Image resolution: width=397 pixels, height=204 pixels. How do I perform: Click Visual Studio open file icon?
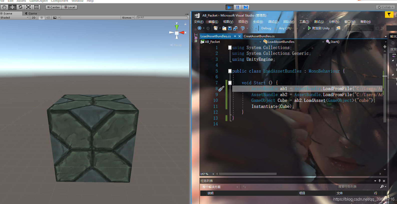[224, 28]
